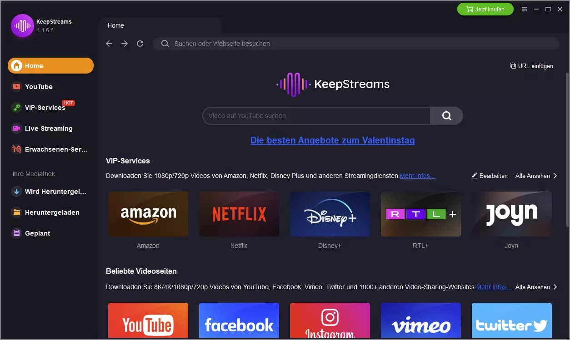Click the URL einfügen button
The image size is (570, 340).
(531, 66)
